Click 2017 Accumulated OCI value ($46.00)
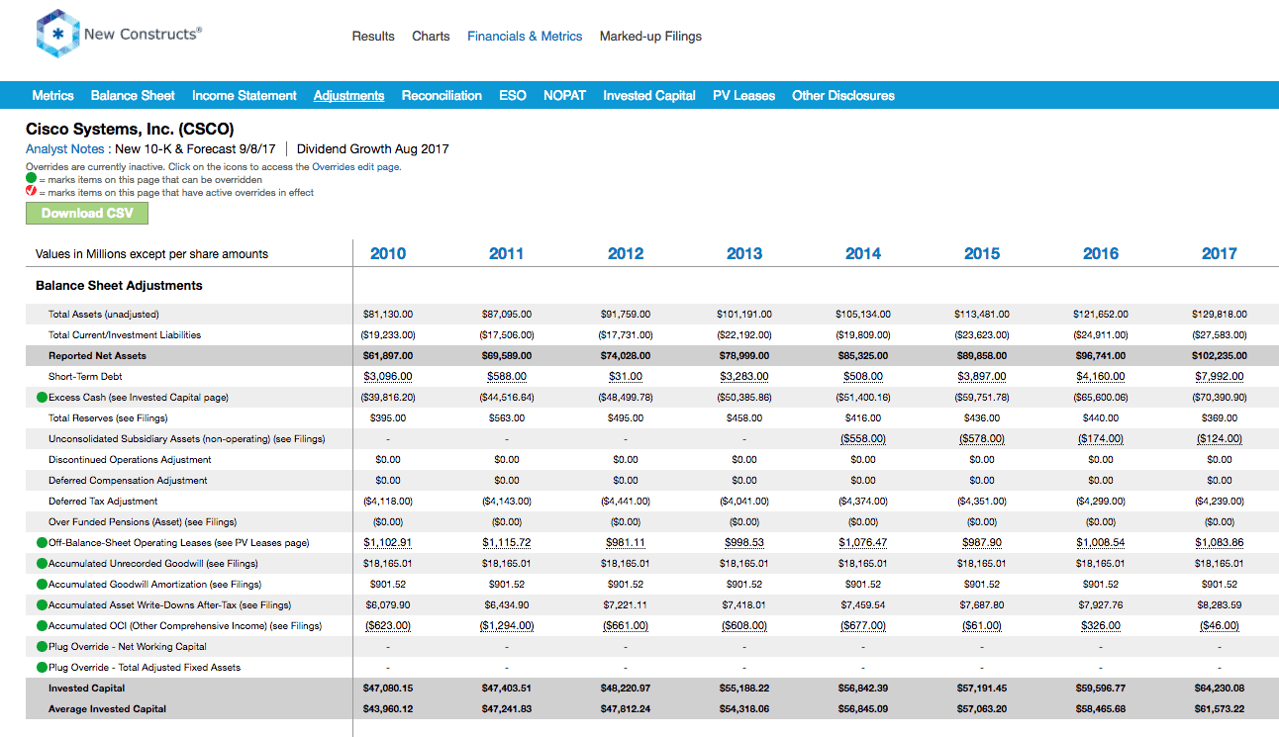This screenshot has width=1279, height=737. point(1220,626)
